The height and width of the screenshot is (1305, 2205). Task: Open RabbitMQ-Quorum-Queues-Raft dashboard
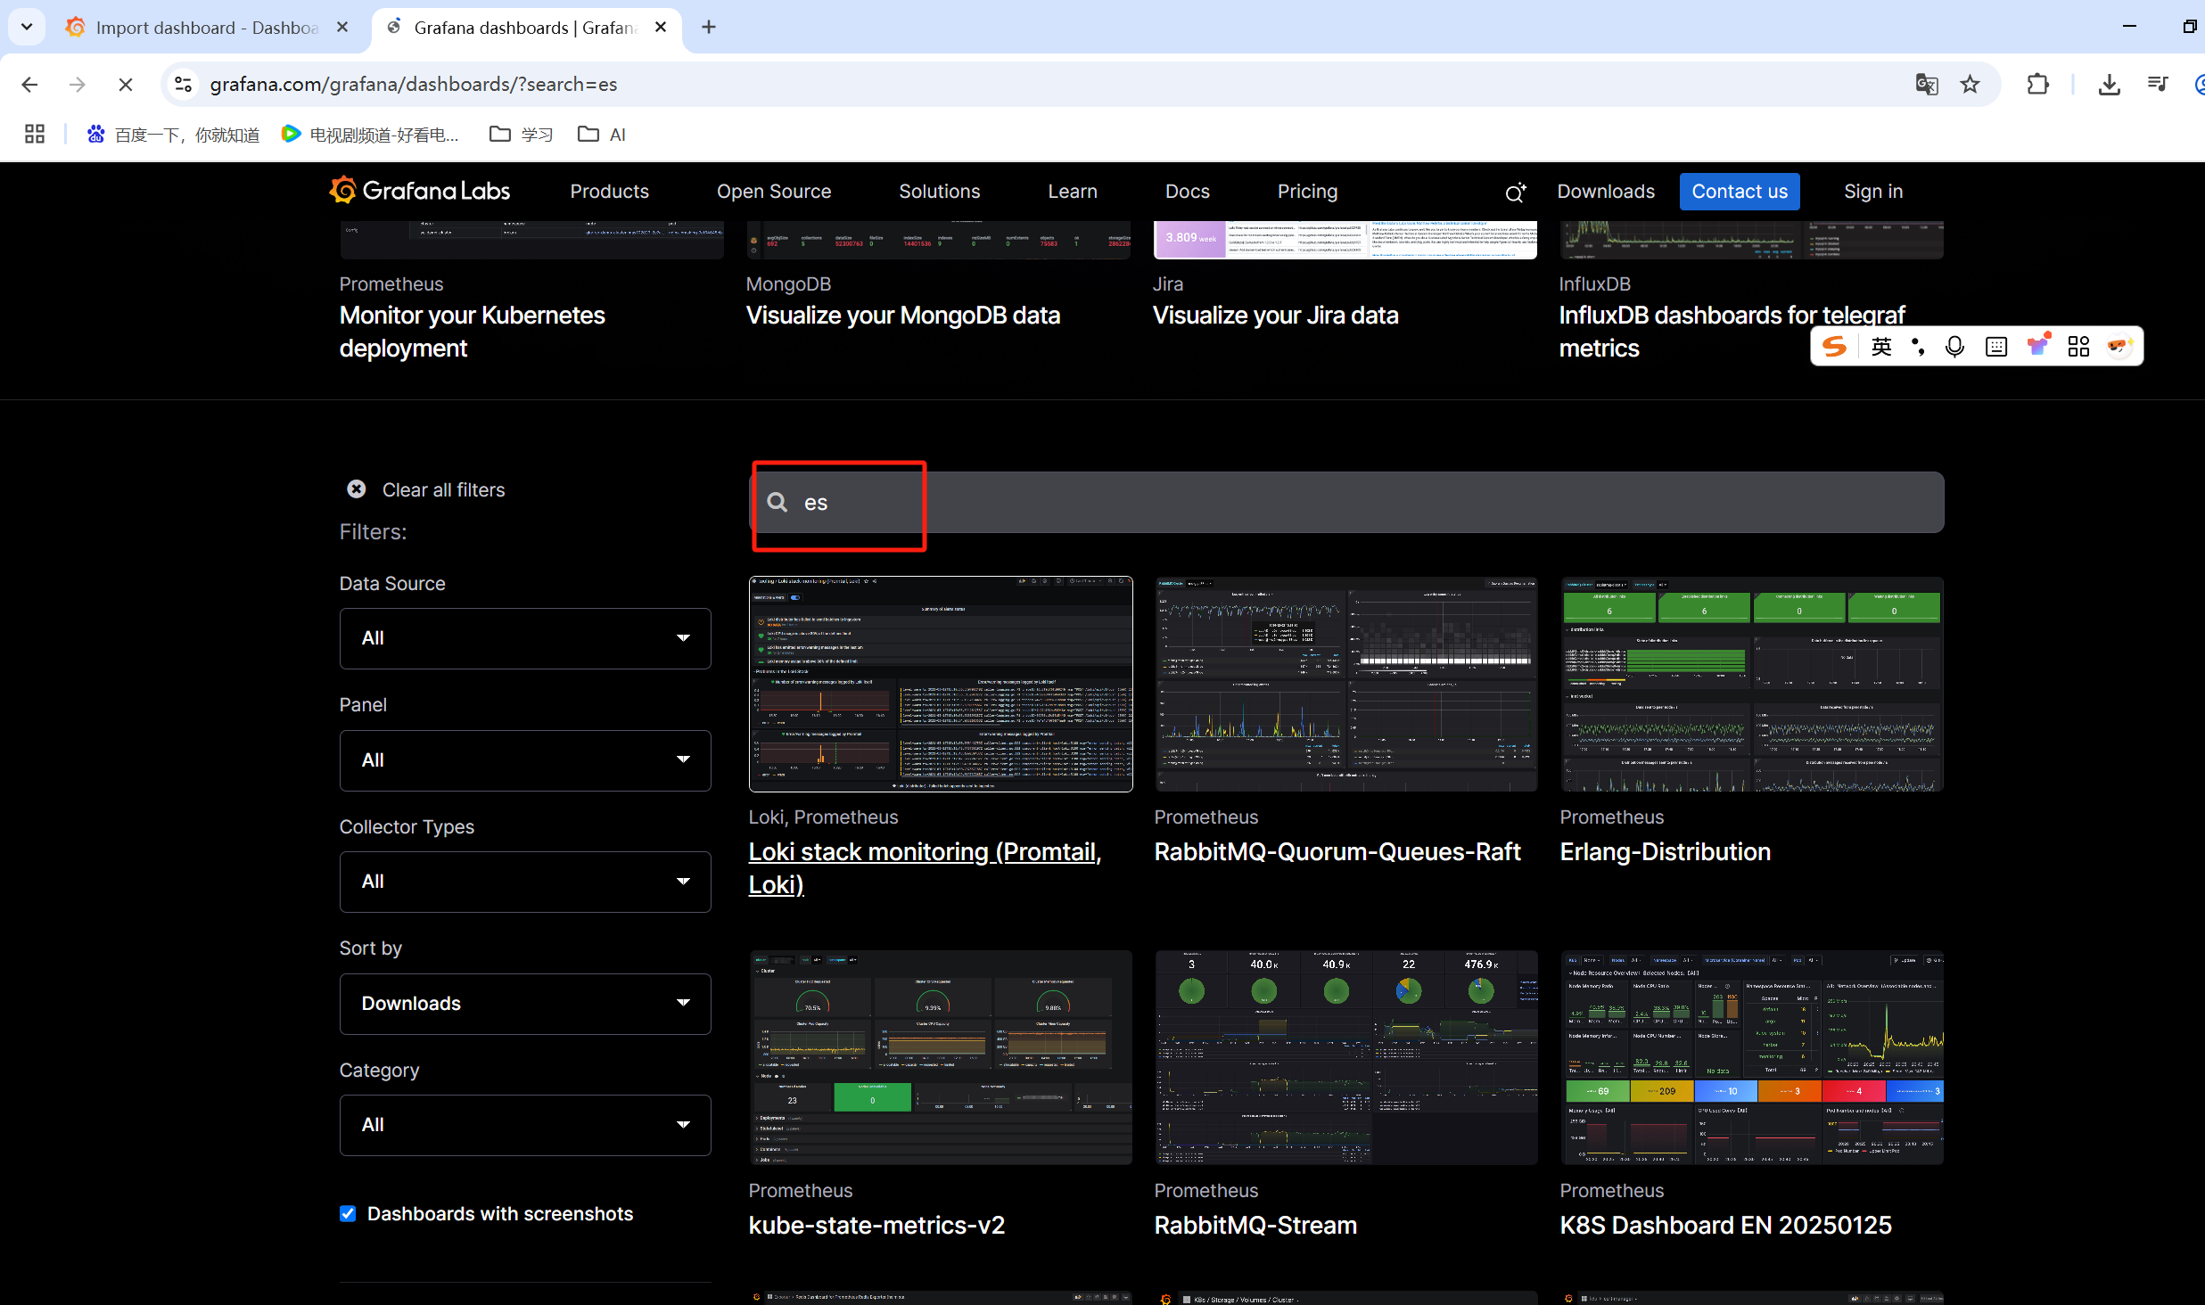click(1337, 851)
